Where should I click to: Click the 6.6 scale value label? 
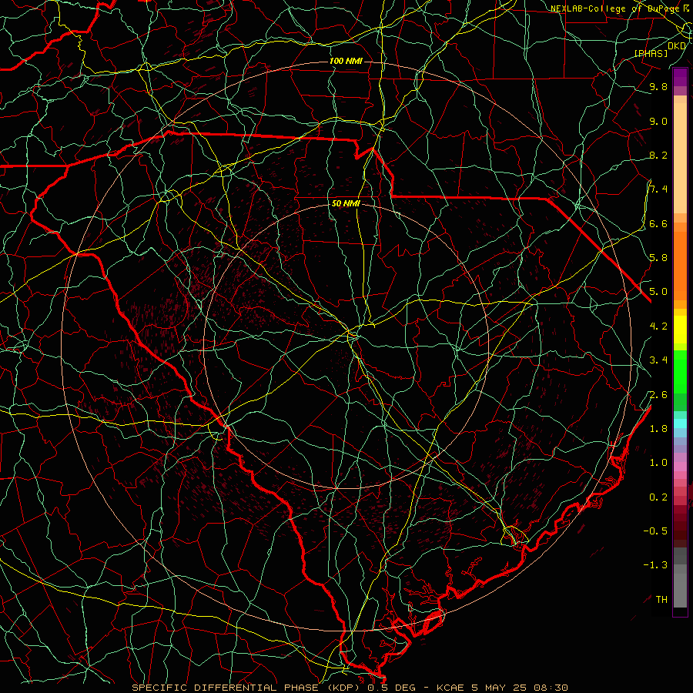pos(658,223)
